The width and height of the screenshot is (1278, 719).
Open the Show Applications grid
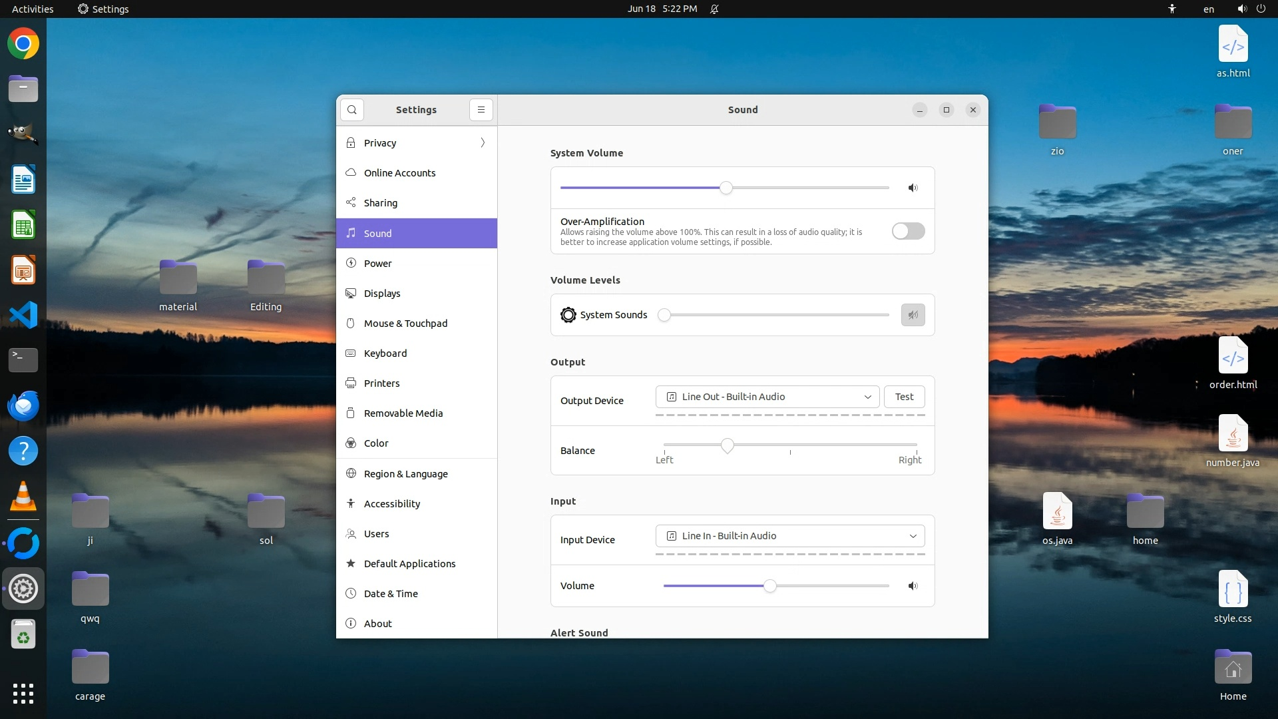pos(23,693)
